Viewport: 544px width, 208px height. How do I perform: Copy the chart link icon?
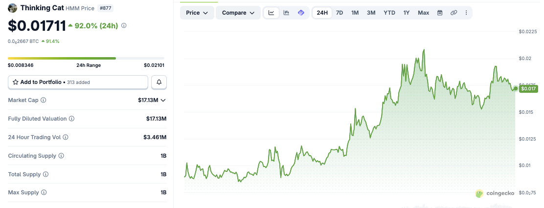[x=453, y=13]
